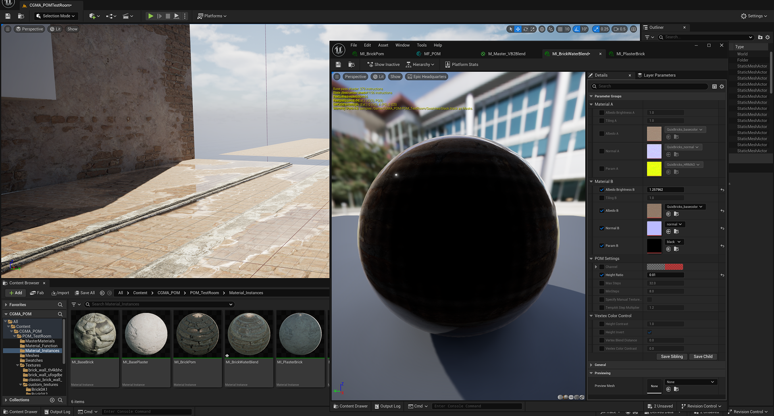Uncheck Albedo B override checkbox
Image resolution: width=774 pixels, height=416 pixels.
click(x=602, y=211)
